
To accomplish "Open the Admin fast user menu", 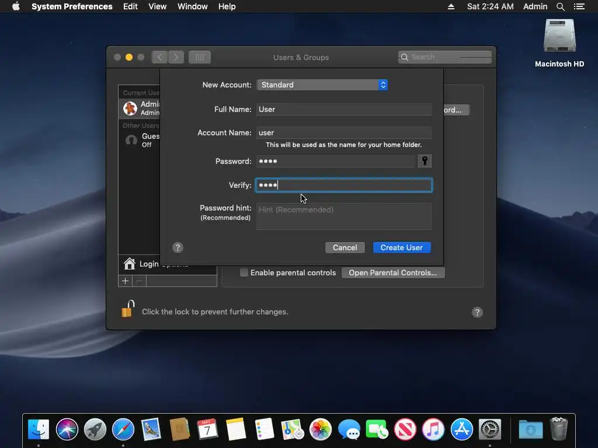I will (535, 6).
